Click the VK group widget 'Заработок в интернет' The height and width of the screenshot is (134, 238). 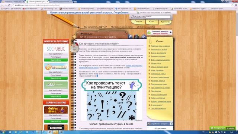[160, 124]
